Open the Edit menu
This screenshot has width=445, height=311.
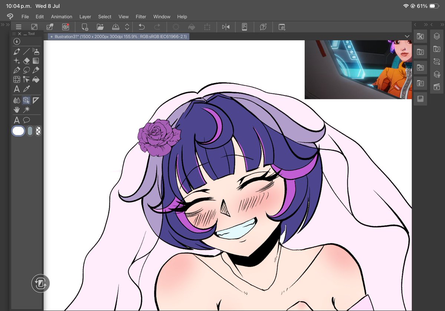click(x=39, y=17)
